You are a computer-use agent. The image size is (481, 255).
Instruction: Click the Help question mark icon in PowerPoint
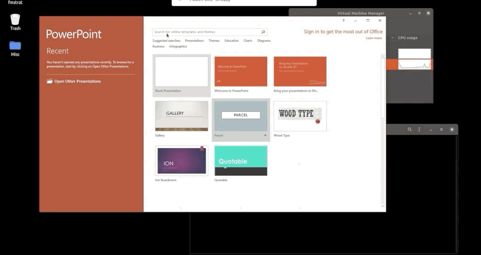[343, 21]
